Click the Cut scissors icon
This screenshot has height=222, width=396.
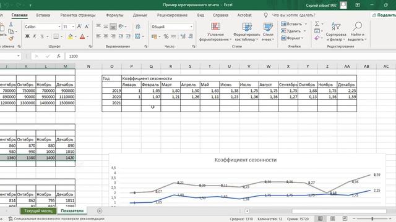point(11,24)
